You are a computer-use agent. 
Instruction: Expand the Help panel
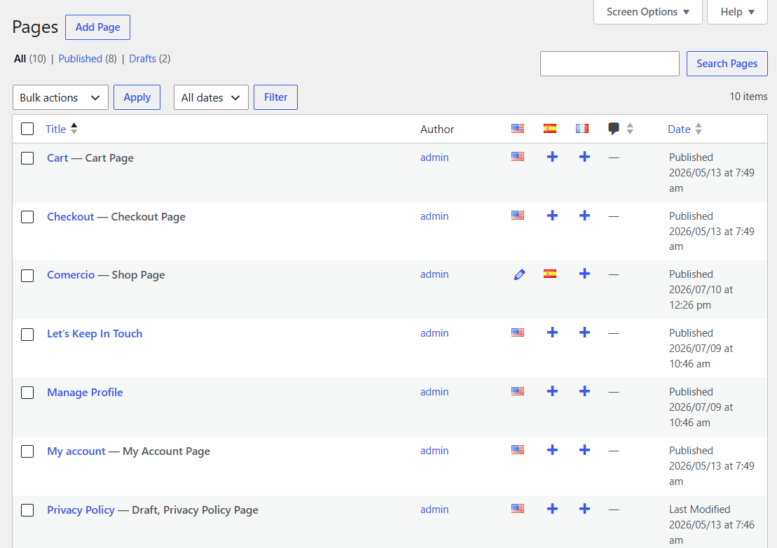737,12
